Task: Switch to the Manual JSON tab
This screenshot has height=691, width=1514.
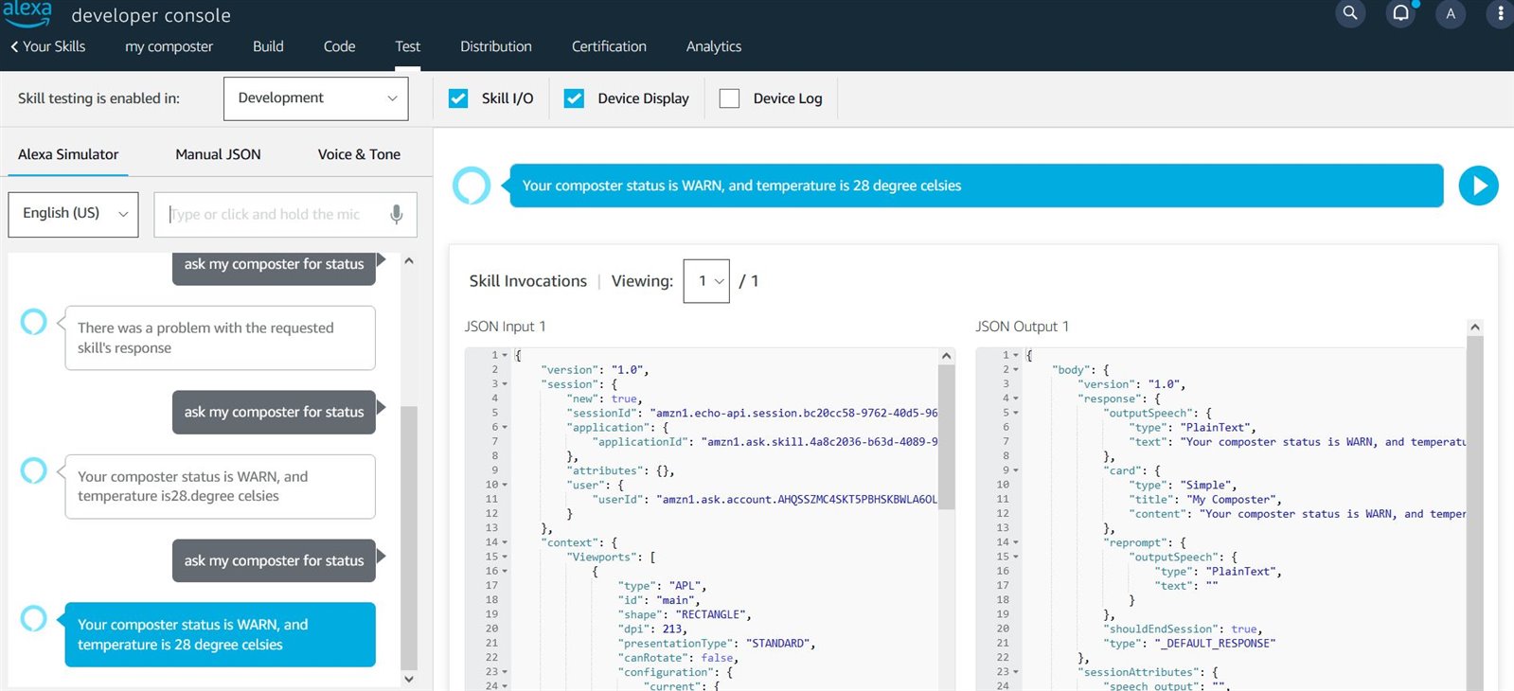Action: pos(218,154)
